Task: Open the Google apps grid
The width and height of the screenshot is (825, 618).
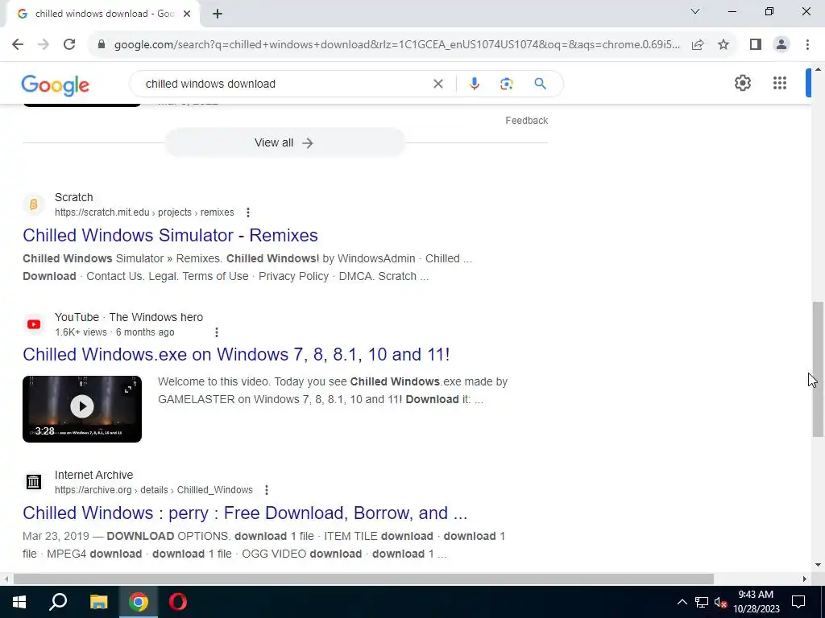Action: point(780,83)
